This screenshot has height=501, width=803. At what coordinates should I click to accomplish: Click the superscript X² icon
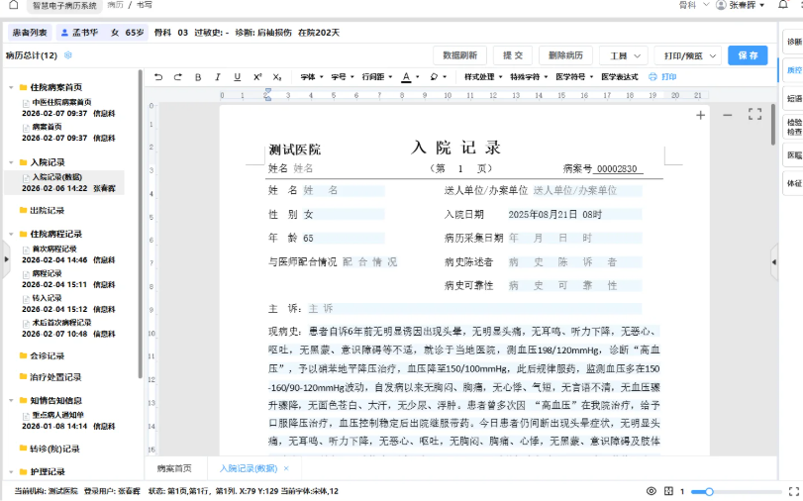pos(257,77)
